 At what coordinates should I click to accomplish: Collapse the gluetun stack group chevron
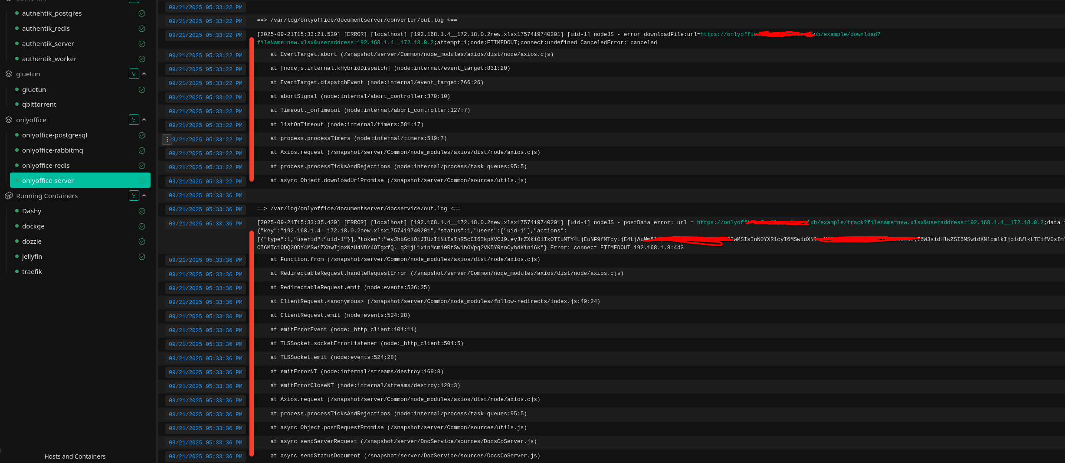(144, 74)
